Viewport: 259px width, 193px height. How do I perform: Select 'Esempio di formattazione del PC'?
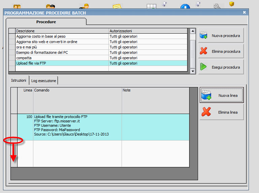tap(62, 52)
